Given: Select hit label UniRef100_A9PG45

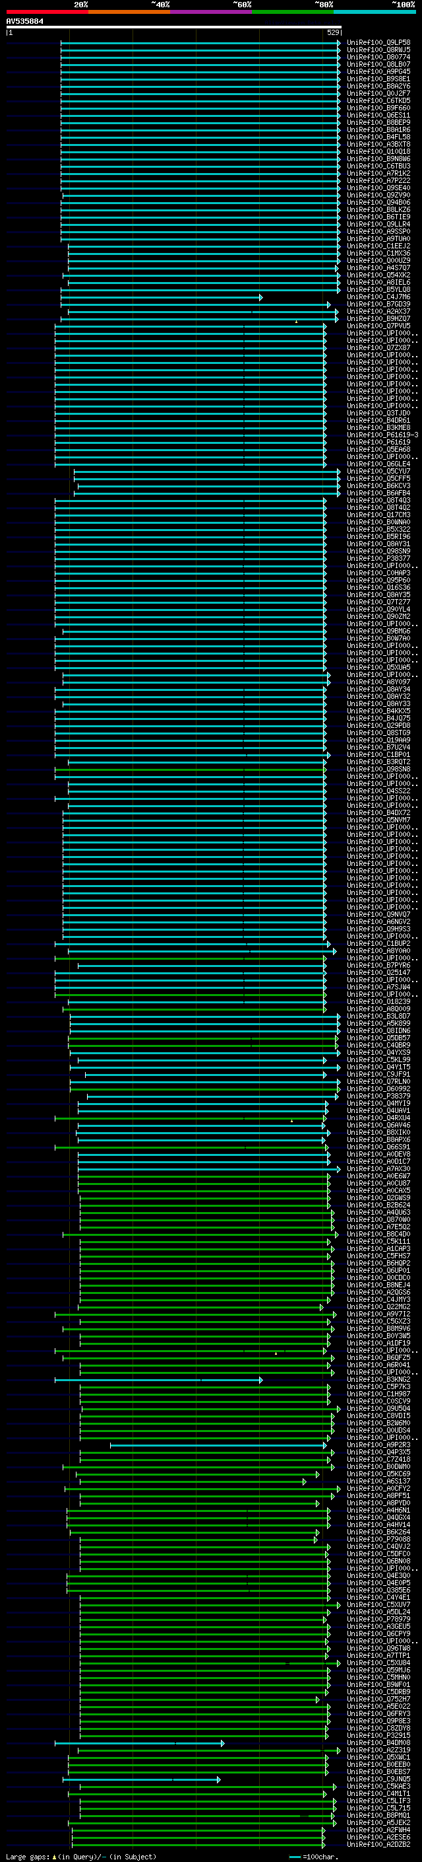Looking at the screenshot, I should [x=378, y=71].
